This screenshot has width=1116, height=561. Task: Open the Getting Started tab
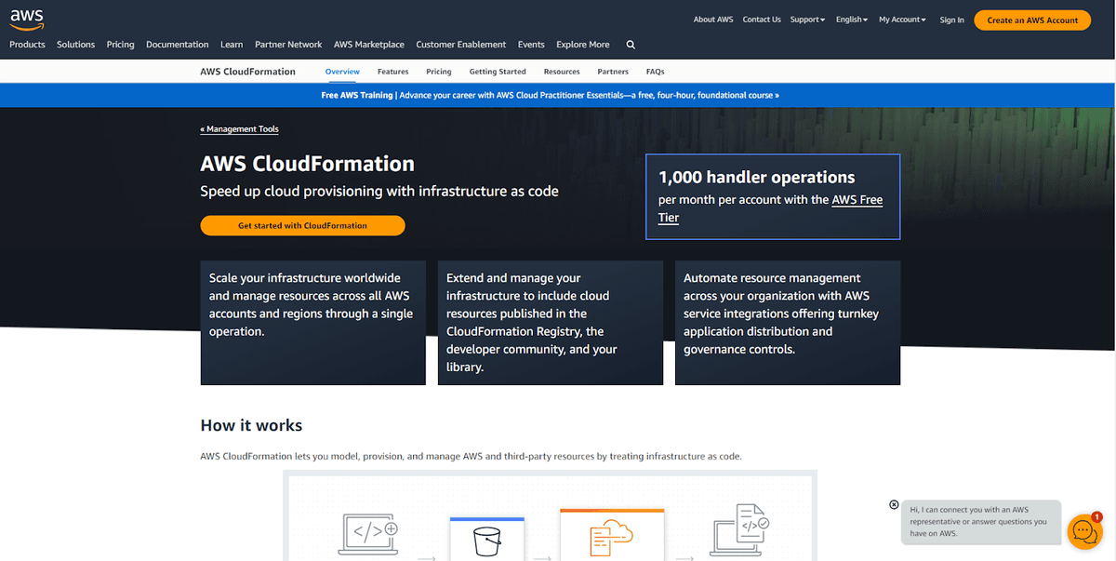click(498, 72)
